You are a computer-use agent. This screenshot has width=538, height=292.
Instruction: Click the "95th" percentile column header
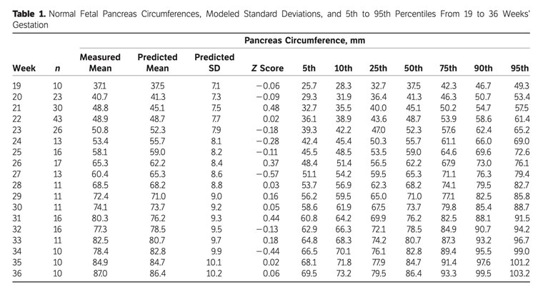coord(519,69)
